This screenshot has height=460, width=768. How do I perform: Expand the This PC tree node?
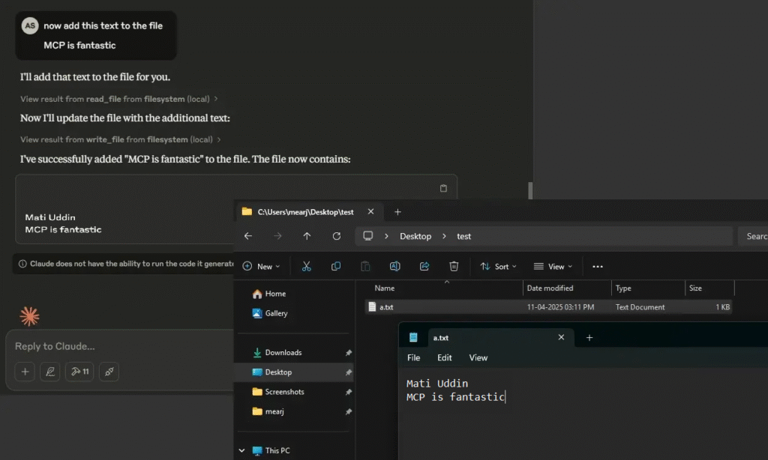click(x=241, y=450)
